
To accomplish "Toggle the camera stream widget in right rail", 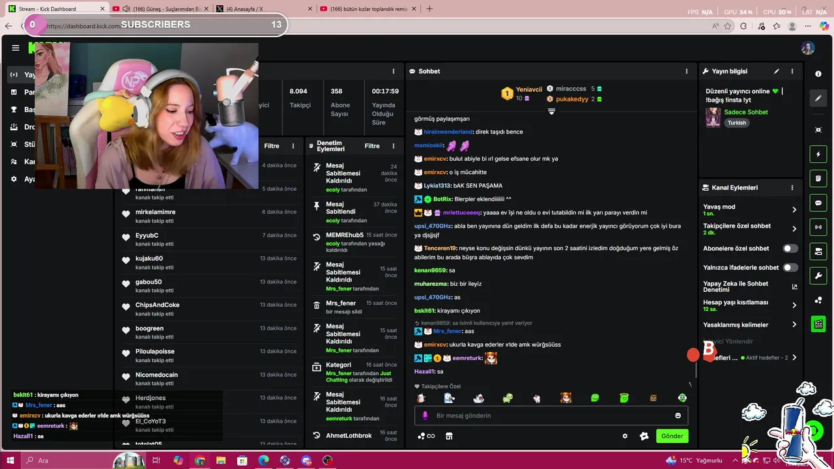I will click(818, 251).
